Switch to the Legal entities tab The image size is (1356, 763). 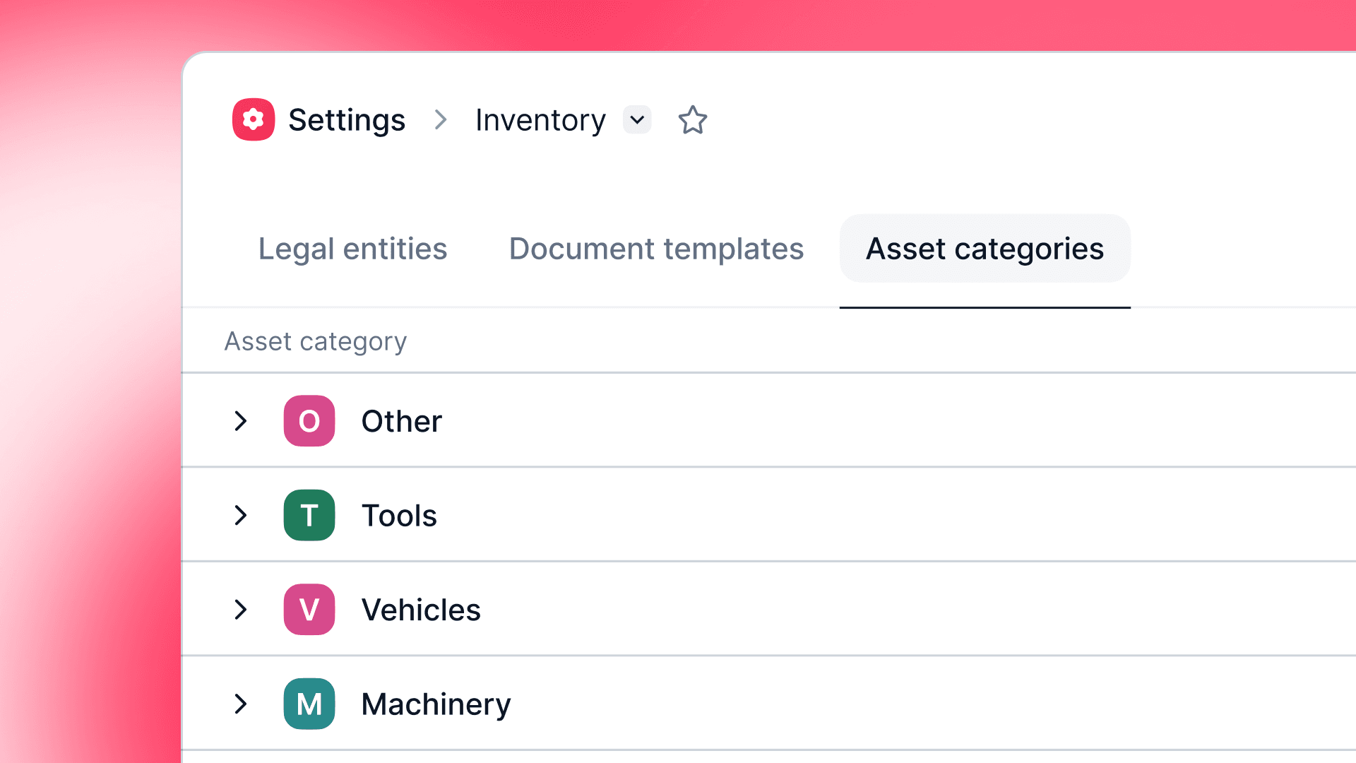tap(352, 249)
